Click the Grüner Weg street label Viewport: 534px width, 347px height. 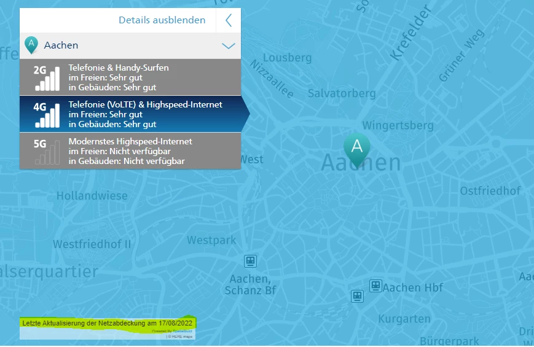point(461,55)
